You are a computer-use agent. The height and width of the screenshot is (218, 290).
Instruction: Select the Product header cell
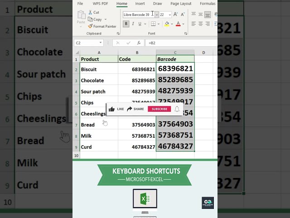pyautogui.click(x=99, y=59)
